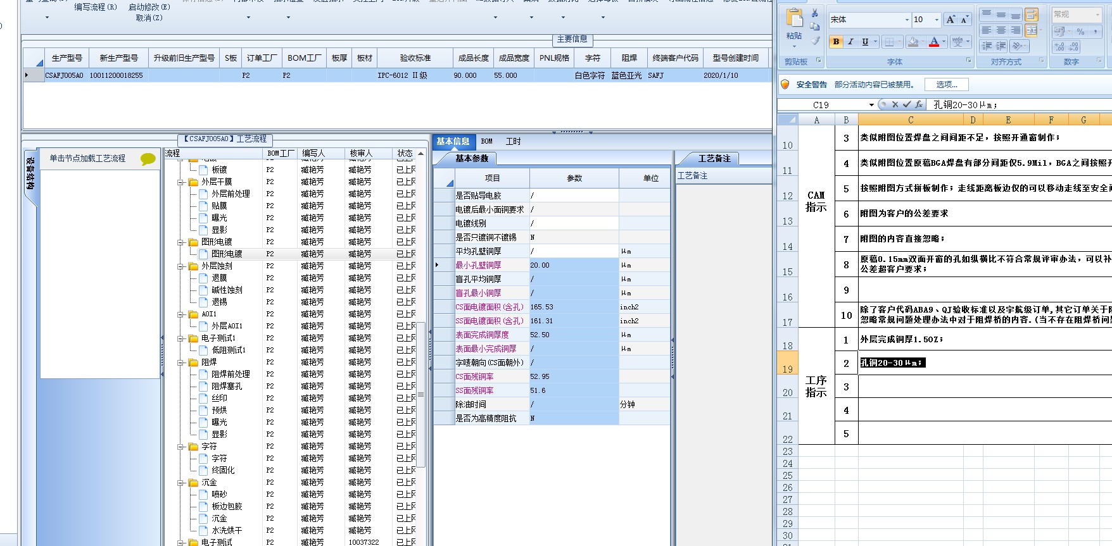Click the 启动修改(E) toolbar item
This screenshot has width=1112, height=546.
pos(149,7)
